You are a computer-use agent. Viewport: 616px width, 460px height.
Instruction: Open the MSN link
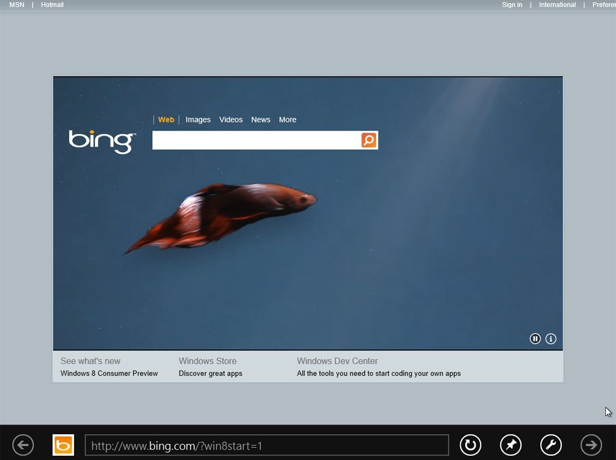[16, 5]
